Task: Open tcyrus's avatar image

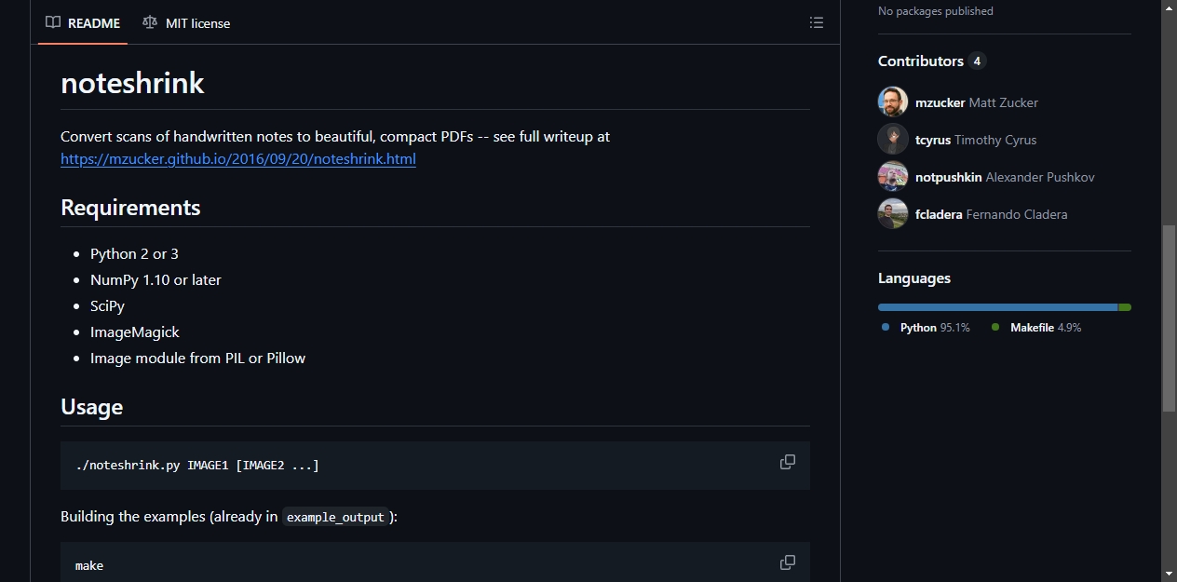Action: tap(893, 140)
